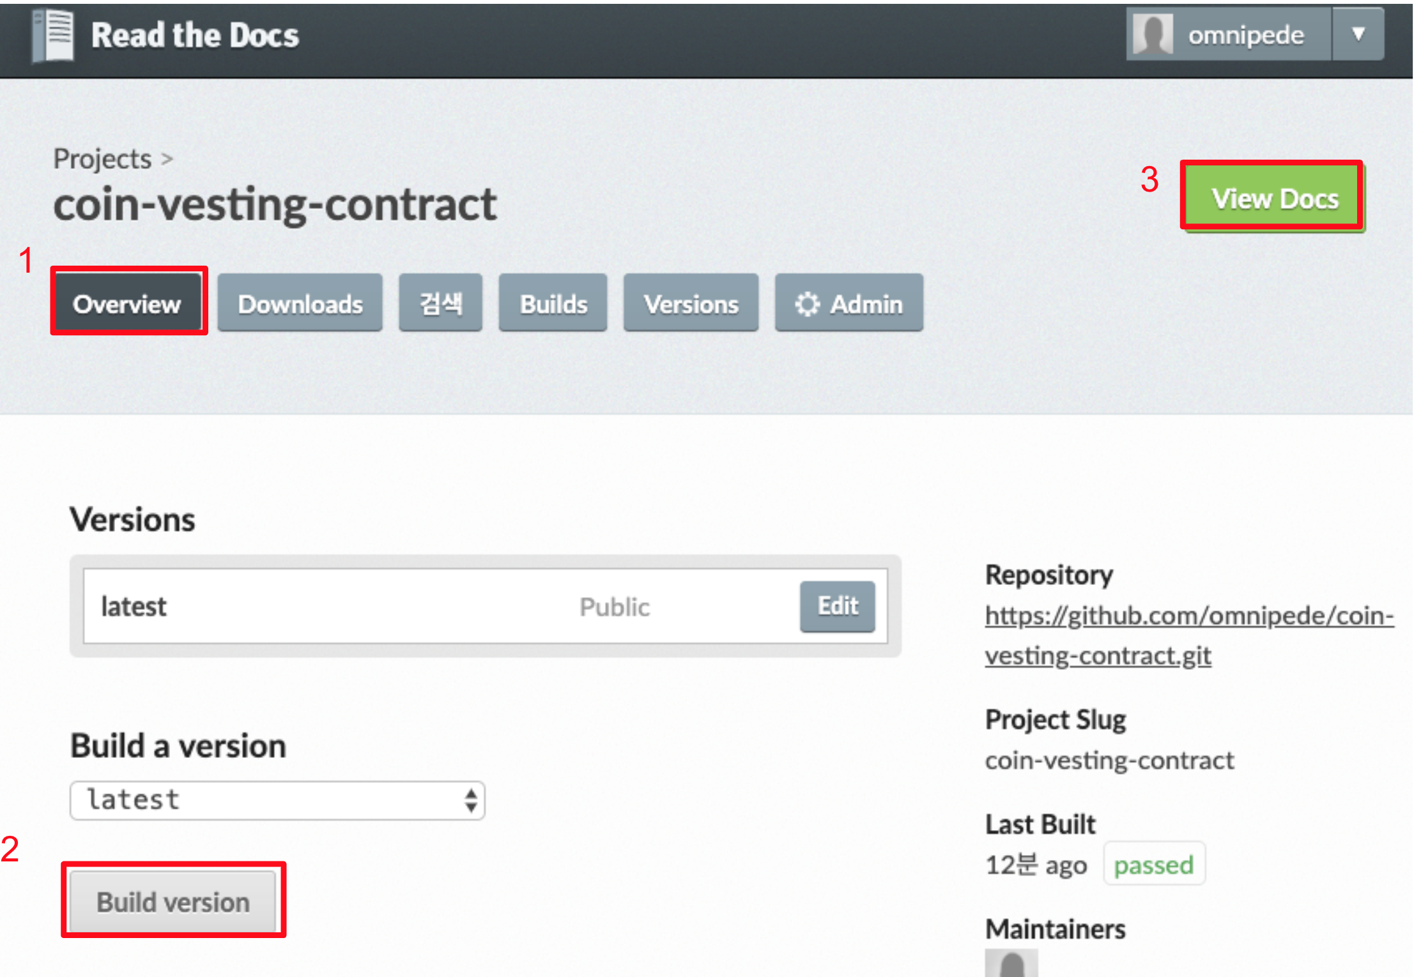Open the GitHub repository link
The image size is (1421, 977).
click(x=1189, y=635)
